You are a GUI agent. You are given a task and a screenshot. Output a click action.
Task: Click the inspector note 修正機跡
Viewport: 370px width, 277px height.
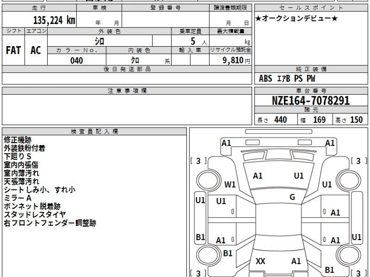coord(18,140)
